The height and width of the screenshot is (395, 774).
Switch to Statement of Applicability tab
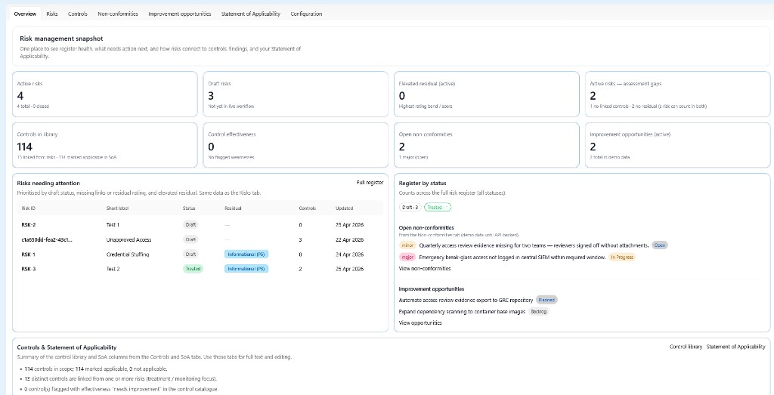coord(251,14)
